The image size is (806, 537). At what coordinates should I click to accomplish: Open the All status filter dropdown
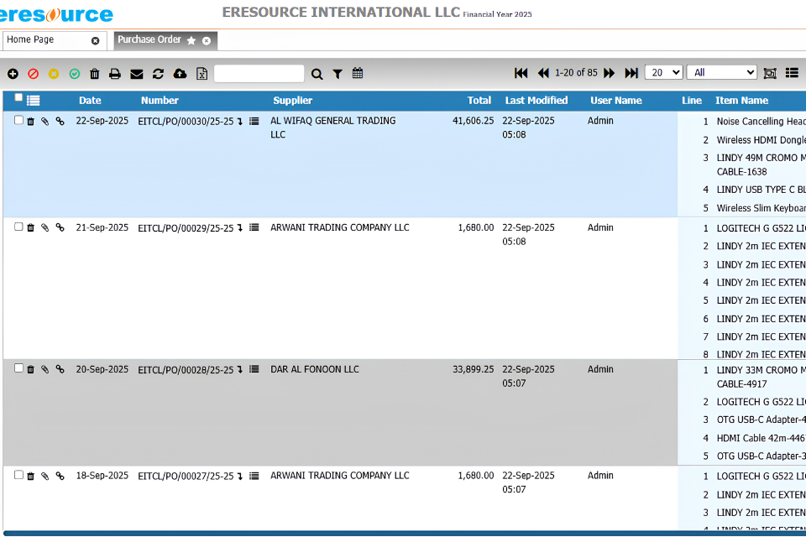[722, 72]
